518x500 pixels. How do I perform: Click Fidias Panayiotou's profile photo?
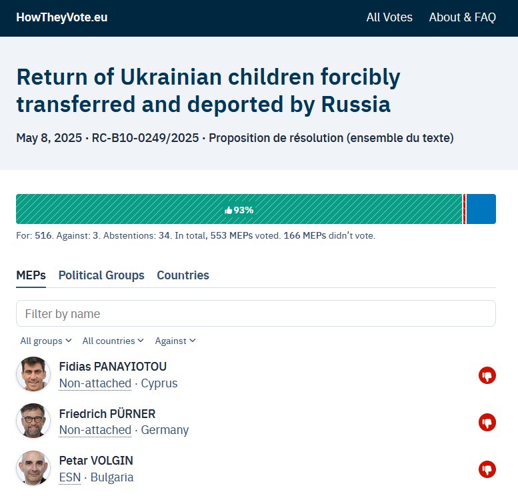point(33,375)
